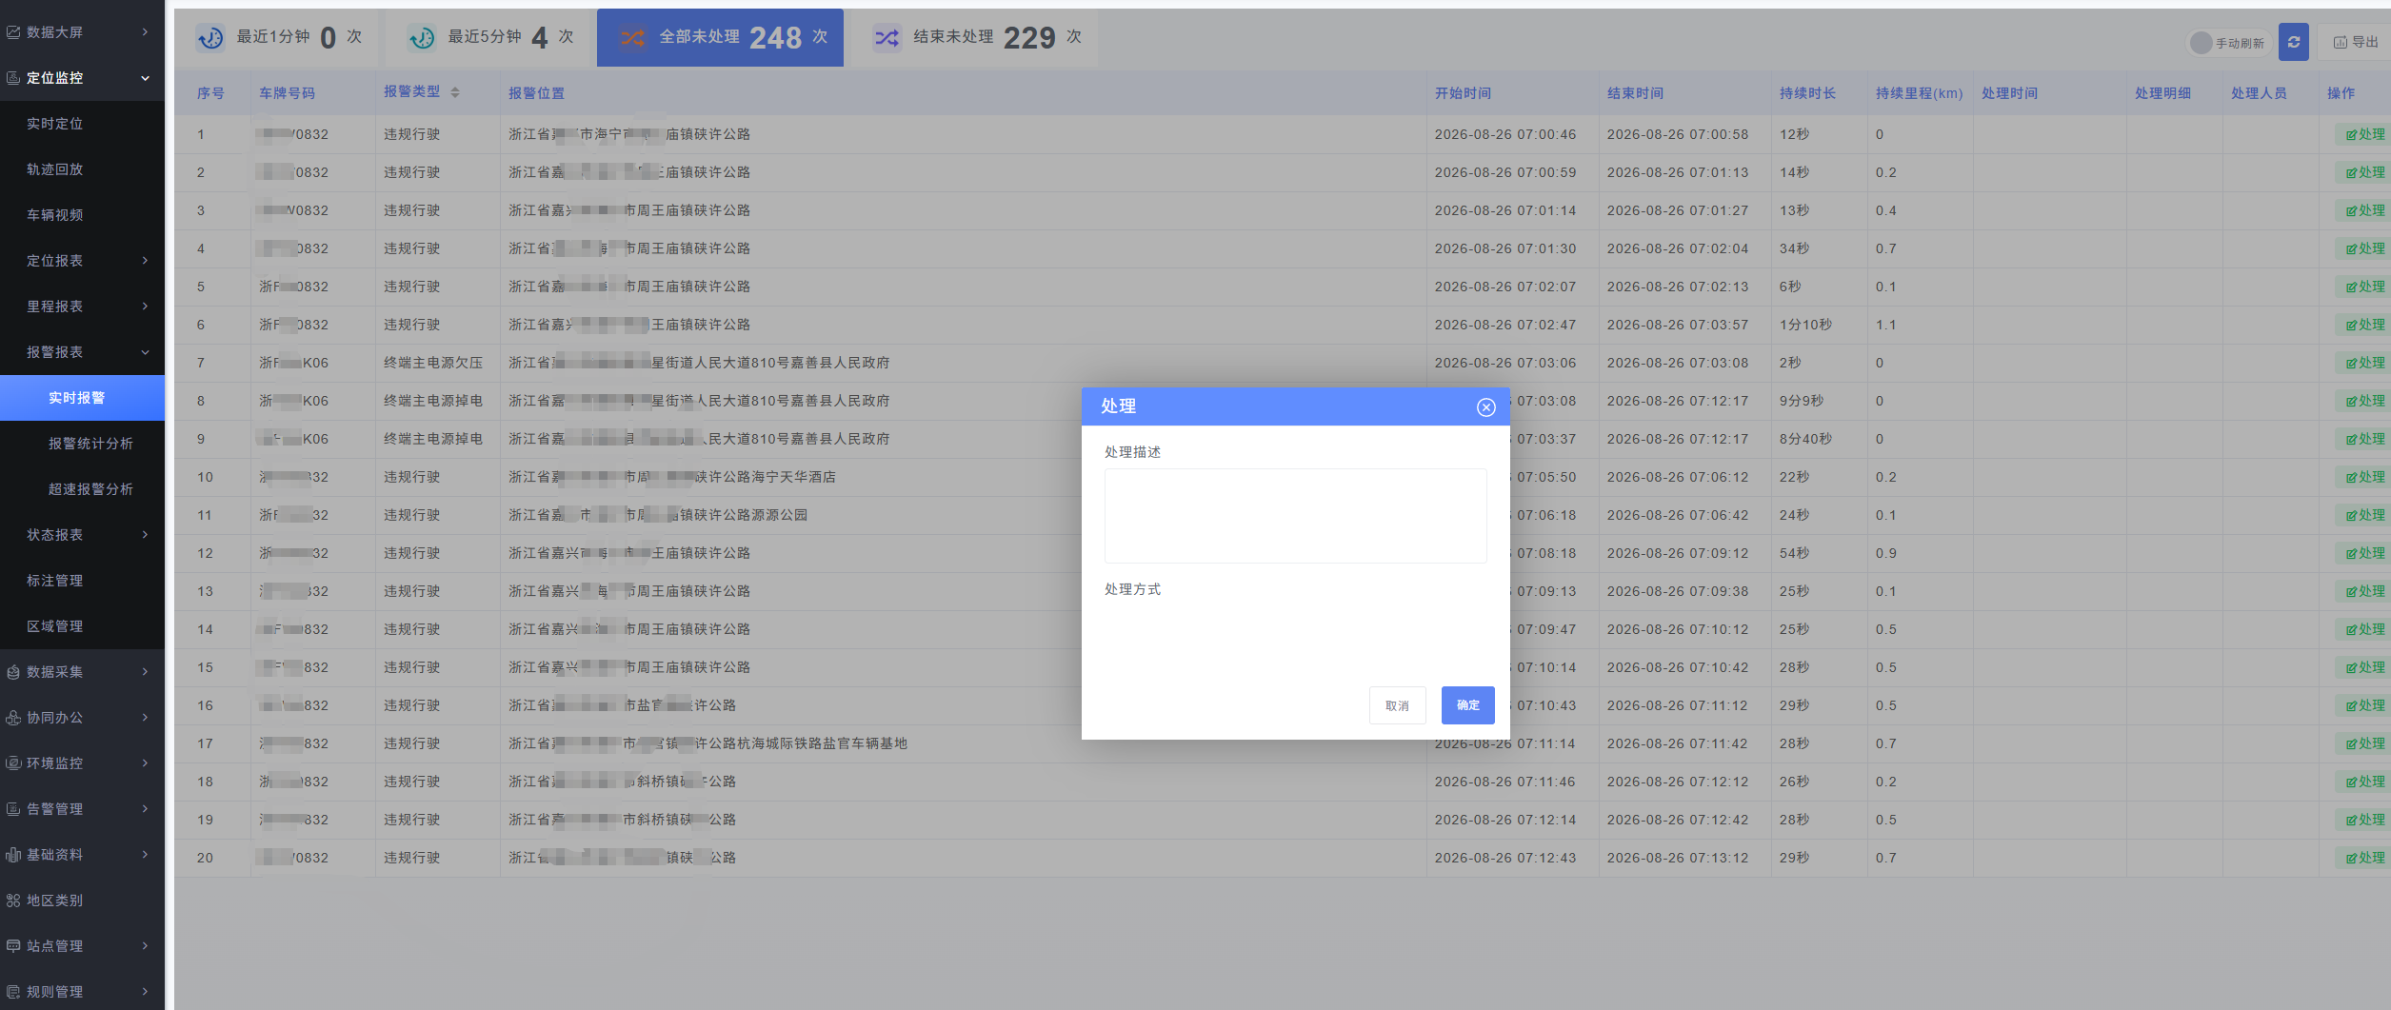Click the shuffle icon beside 结束未处理
2391x1010 pixels.
tap(887, 37)
